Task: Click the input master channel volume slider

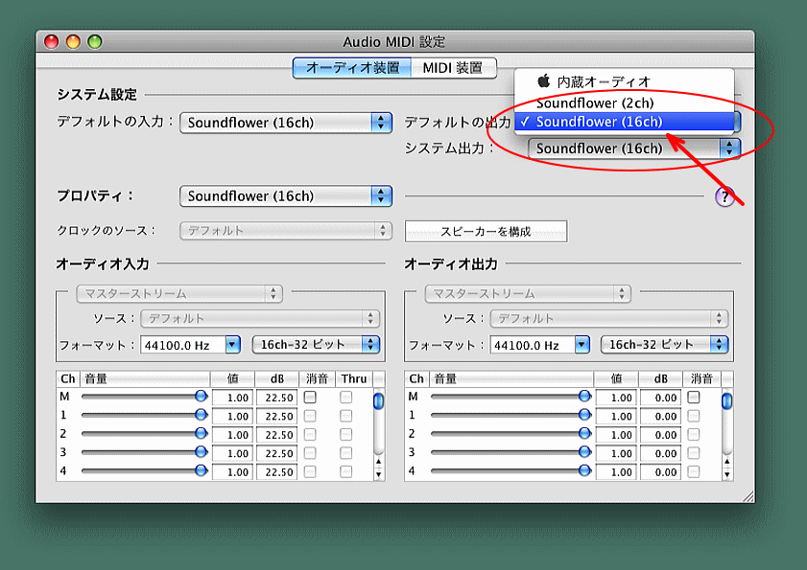Action: [142, 397]
